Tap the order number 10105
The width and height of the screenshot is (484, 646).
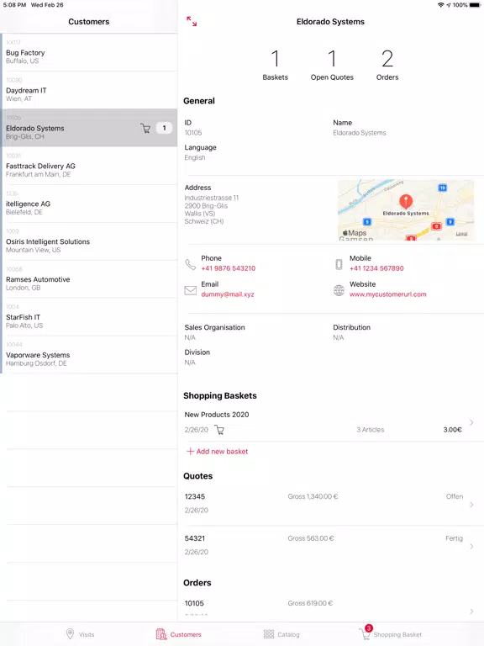click(x=194, y=603)
